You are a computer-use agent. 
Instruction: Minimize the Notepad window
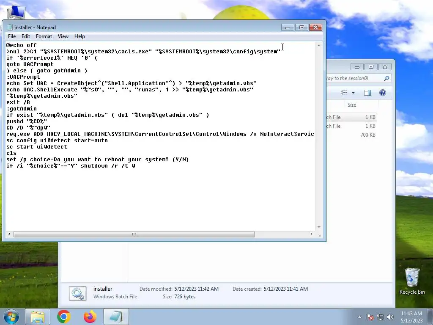pos(288,28)
